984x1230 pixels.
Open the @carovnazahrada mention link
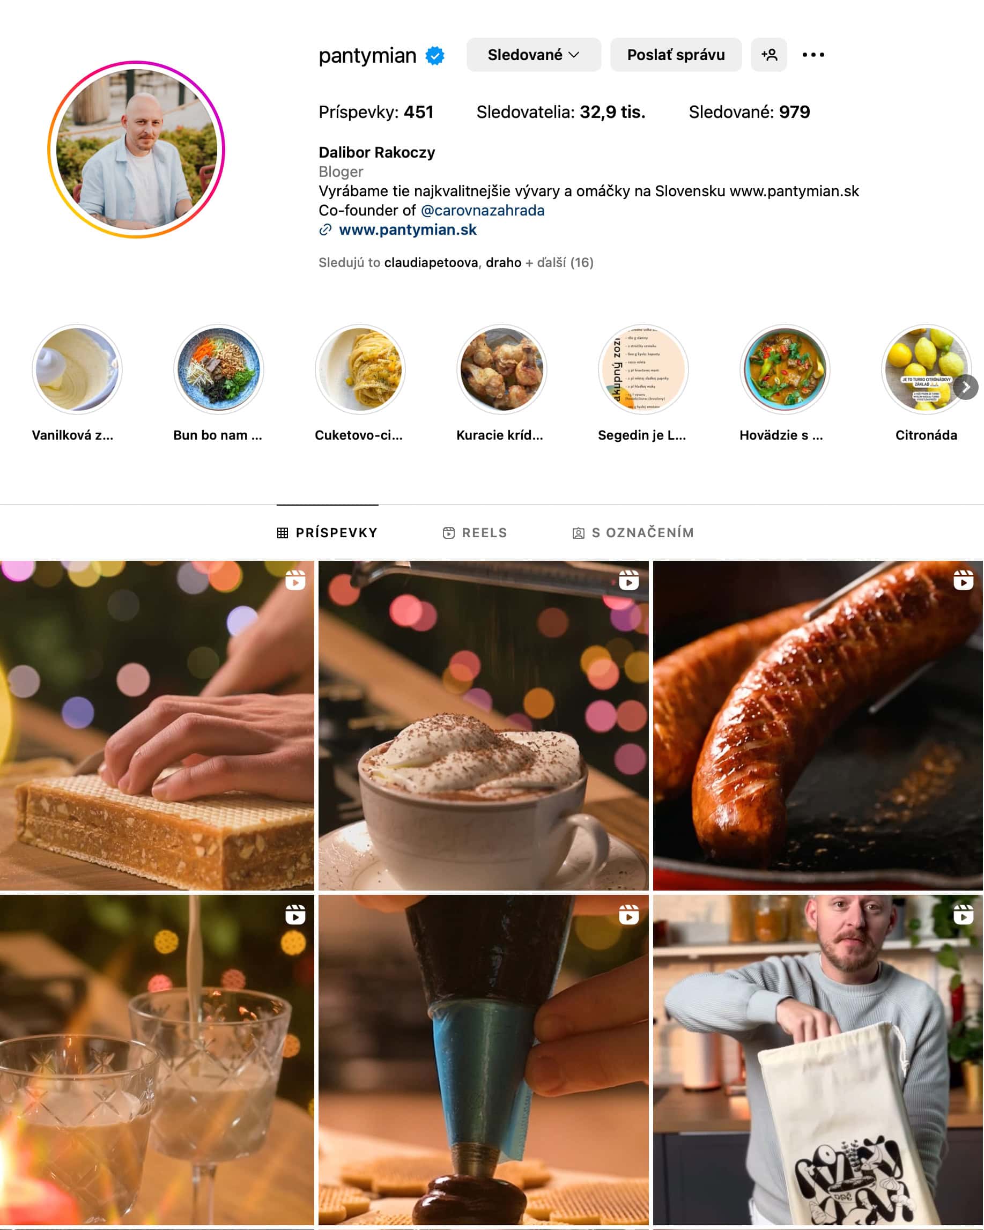click(482, 211)
